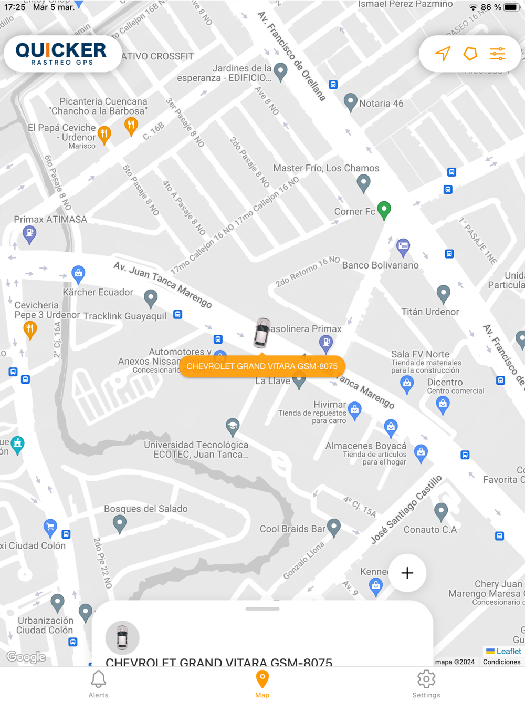
Task: Open the Alerts tab
Action: (x=98, y=684)
